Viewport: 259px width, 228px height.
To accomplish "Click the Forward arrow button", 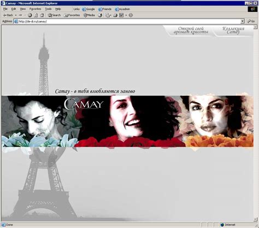I will (20, 15).
